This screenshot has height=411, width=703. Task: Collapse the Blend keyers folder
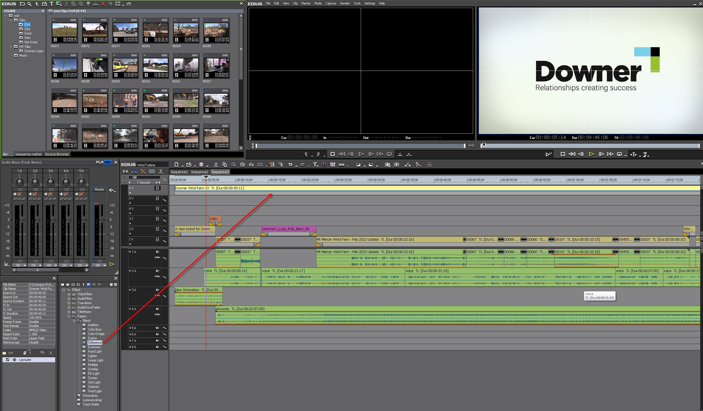pyautogui.click(x=74, y=321)
